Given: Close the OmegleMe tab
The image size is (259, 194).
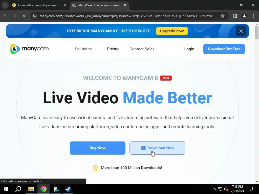Looking at the screenshot, I should pos(65,5).
